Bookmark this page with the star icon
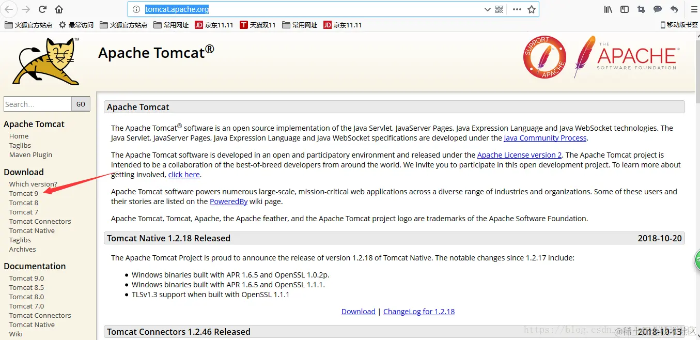 pyautogui.click(x=531, y=9)
